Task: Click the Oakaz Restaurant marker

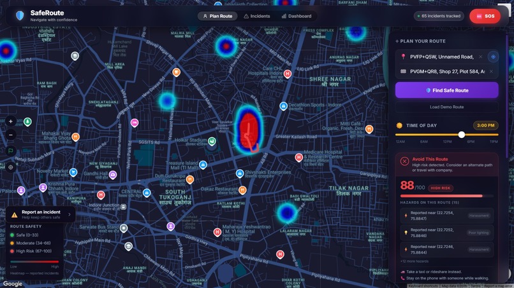Action: [x=242, y=190]
